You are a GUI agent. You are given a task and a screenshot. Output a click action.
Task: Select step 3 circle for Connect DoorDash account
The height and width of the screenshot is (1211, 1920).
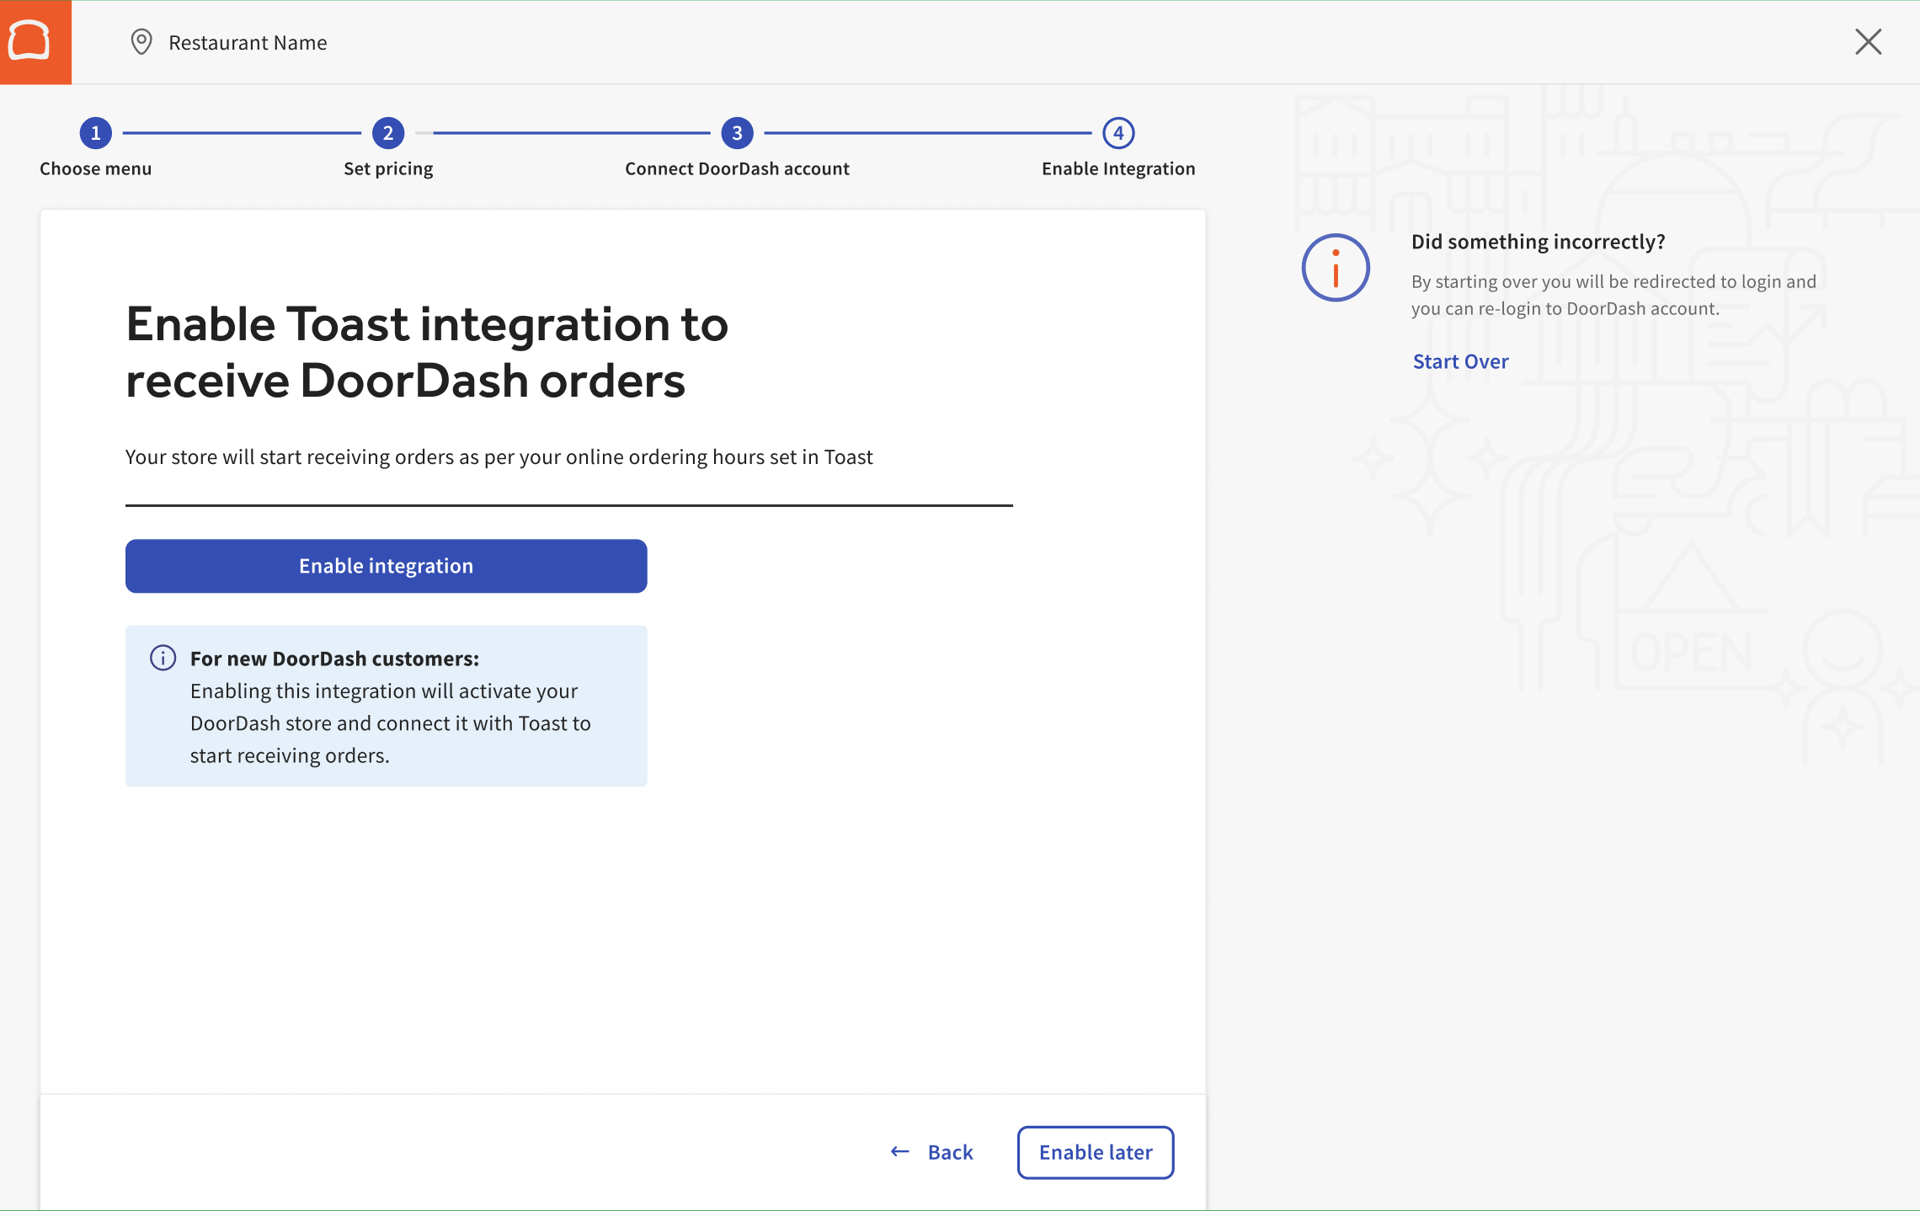click(x=736, y=132)
